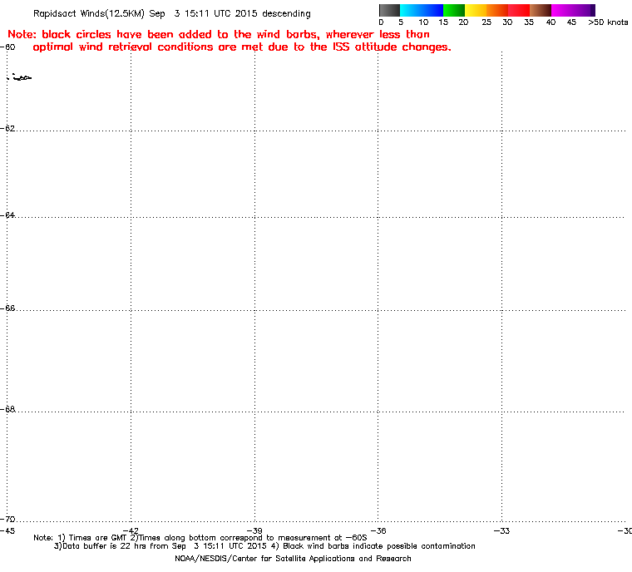Click the small island outline near -60 latitude
This screenshot has height=572, width=632.
coord(20,77)
